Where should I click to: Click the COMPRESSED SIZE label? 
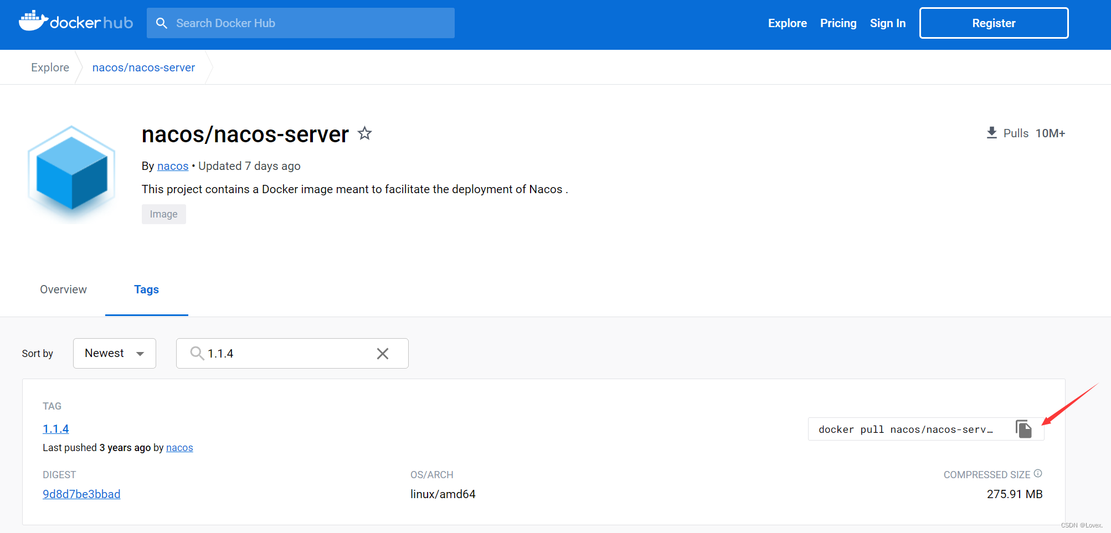click(987, 475)
